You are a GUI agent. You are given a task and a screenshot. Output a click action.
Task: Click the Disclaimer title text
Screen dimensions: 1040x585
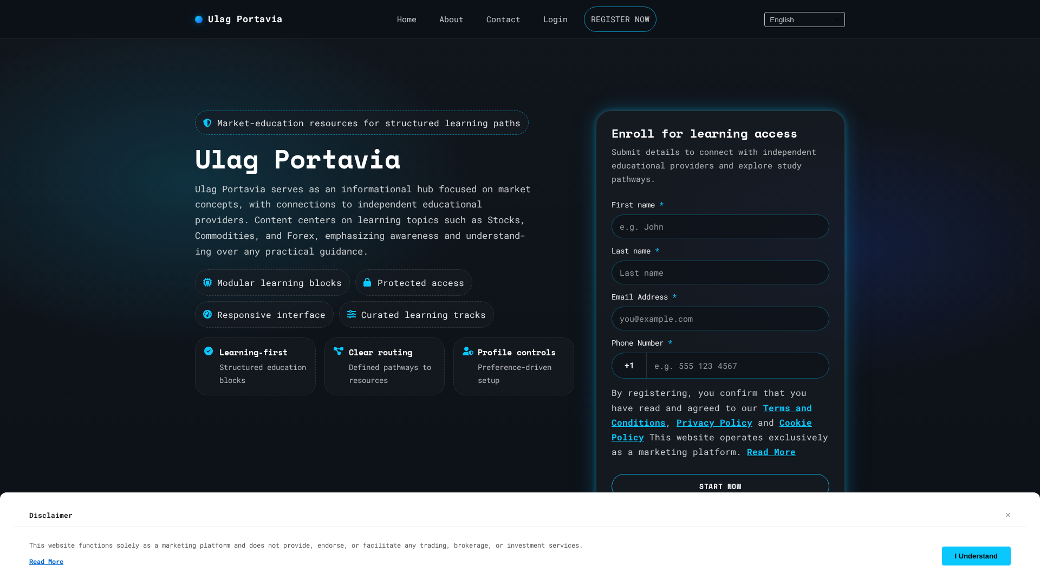click(x=51, y=515)
